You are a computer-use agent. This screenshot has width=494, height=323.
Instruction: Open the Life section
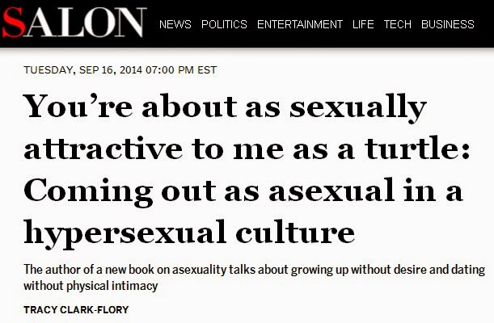coord(363,24)
